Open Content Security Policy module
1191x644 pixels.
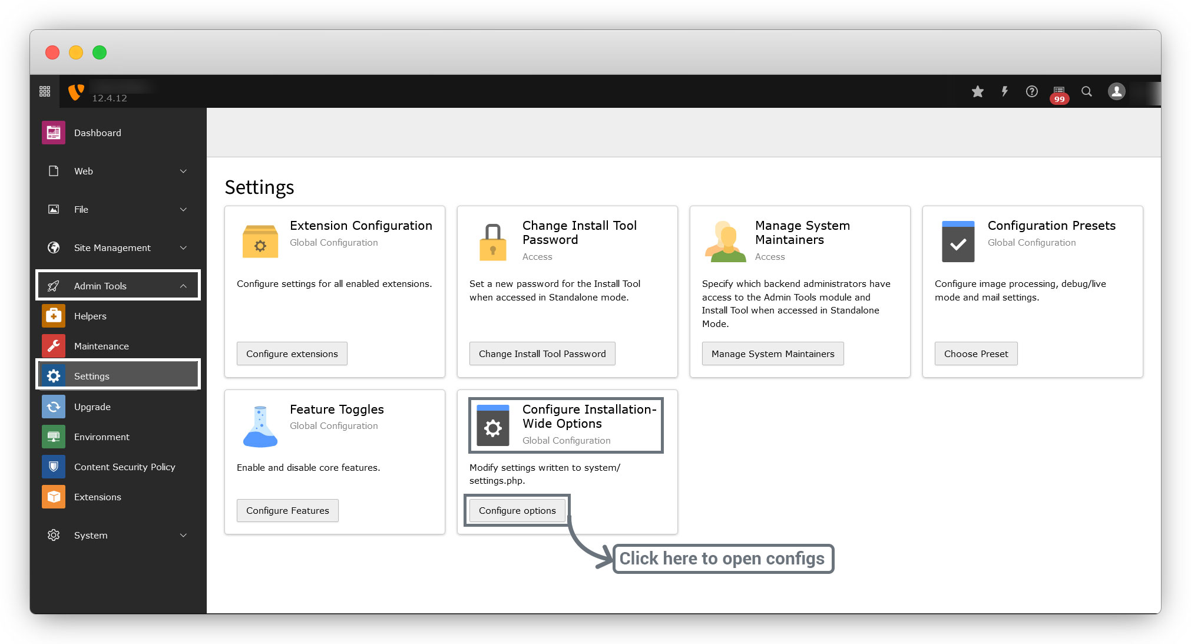click(x=124, y=467)
